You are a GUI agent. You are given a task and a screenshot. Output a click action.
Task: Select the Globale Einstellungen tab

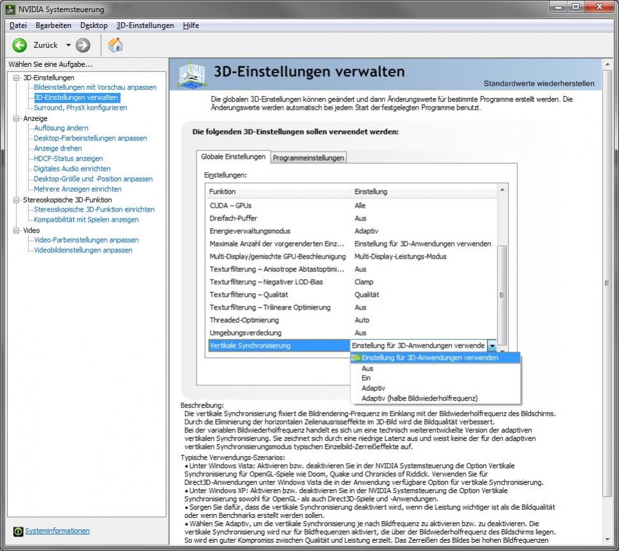click(233, 157)
